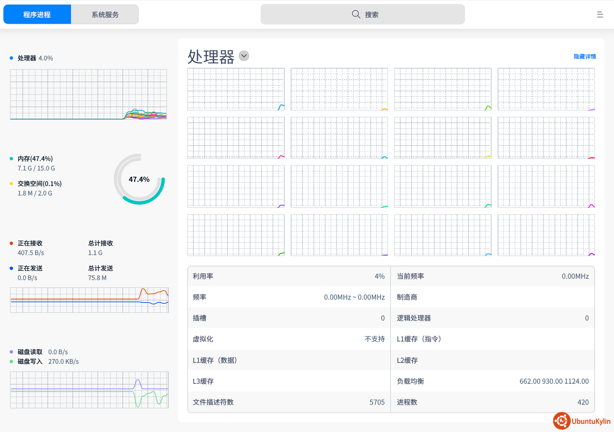Image resolution: width=614 pixels, height=432 pixels.
Task: Click the 磁盘写入 label
Action: click(x=30, y=362)
